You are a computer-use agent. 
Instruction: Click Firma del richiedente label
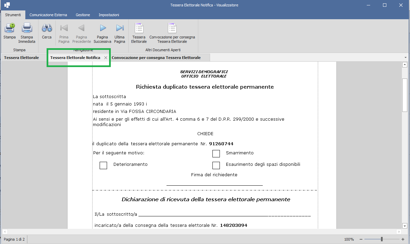pos(214,175)
